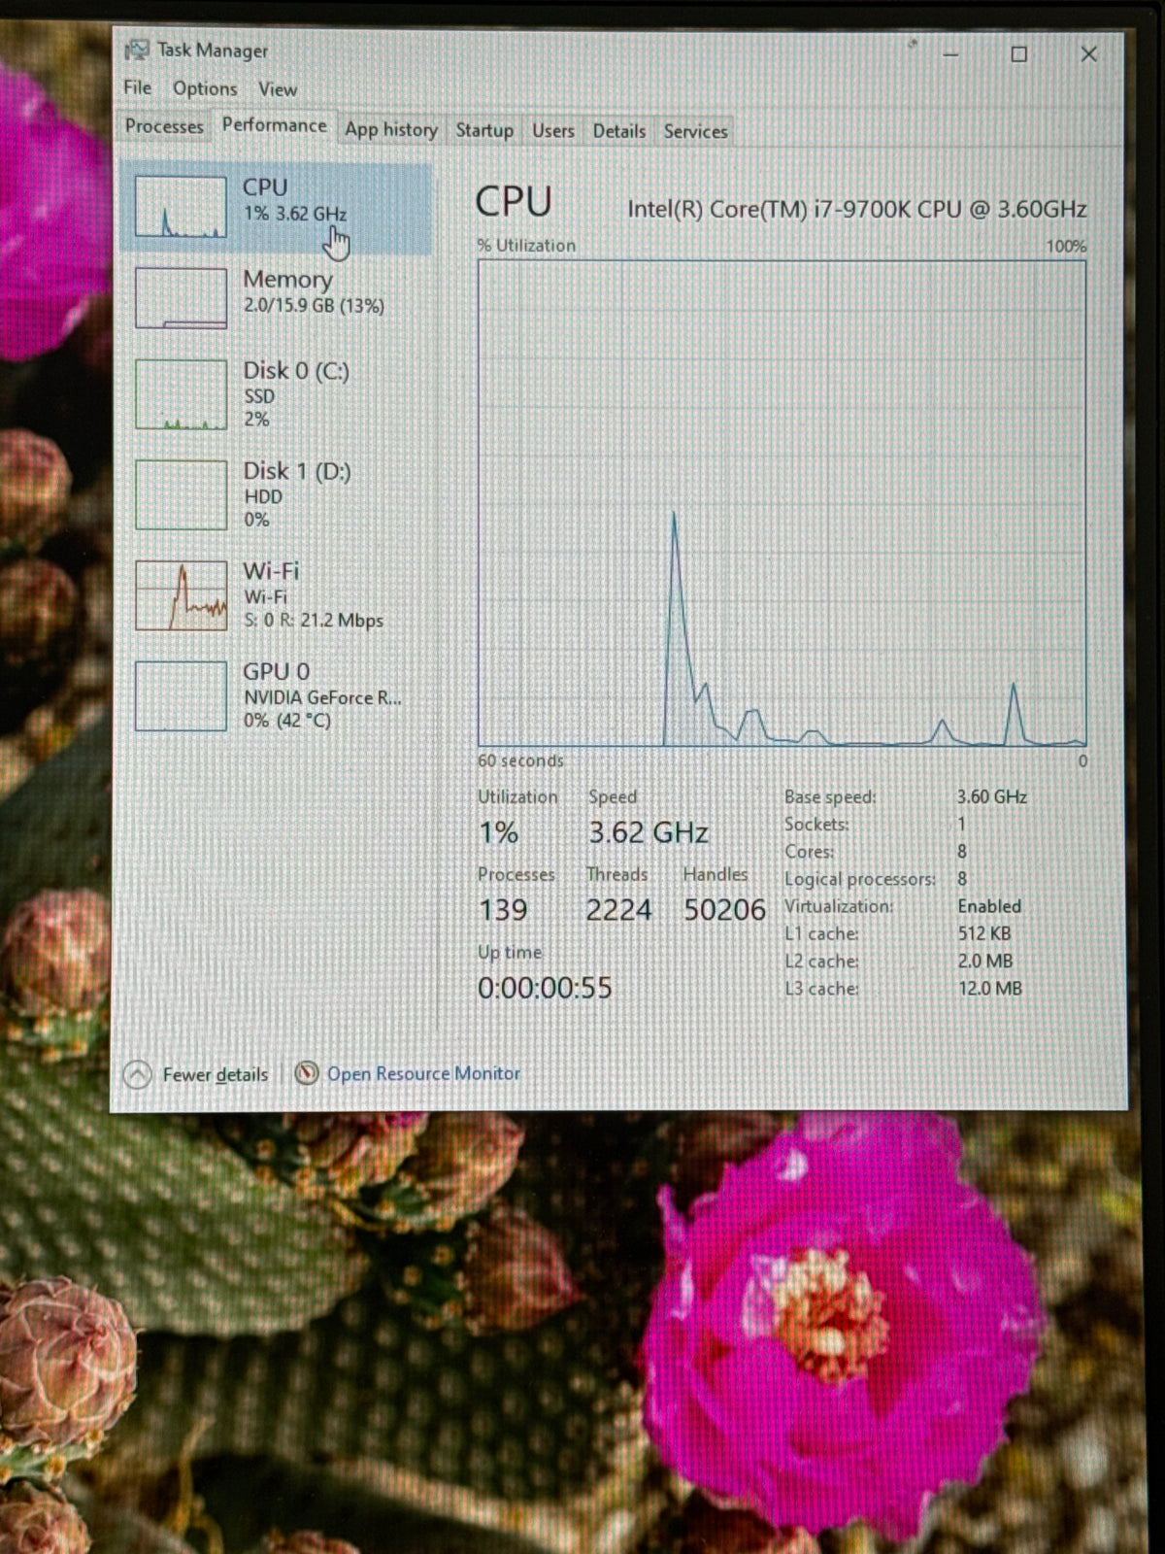Open the Services tab
The height and width of the screenshot is (1554, 1165).
coord(695,131)
